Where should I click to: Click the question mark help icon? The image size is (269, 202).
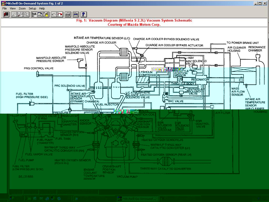click(x=84, y=14)
